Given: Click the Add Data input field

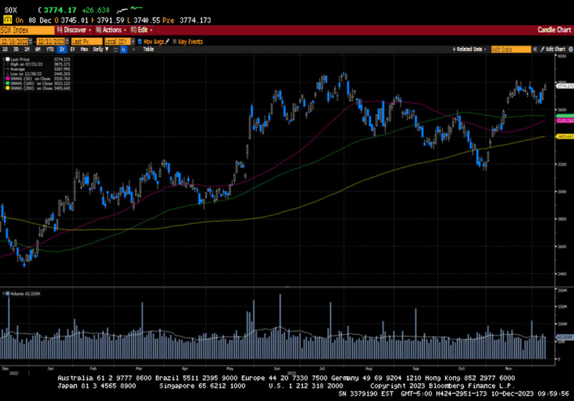Looking at the screenshot, I should coord(511,49).
